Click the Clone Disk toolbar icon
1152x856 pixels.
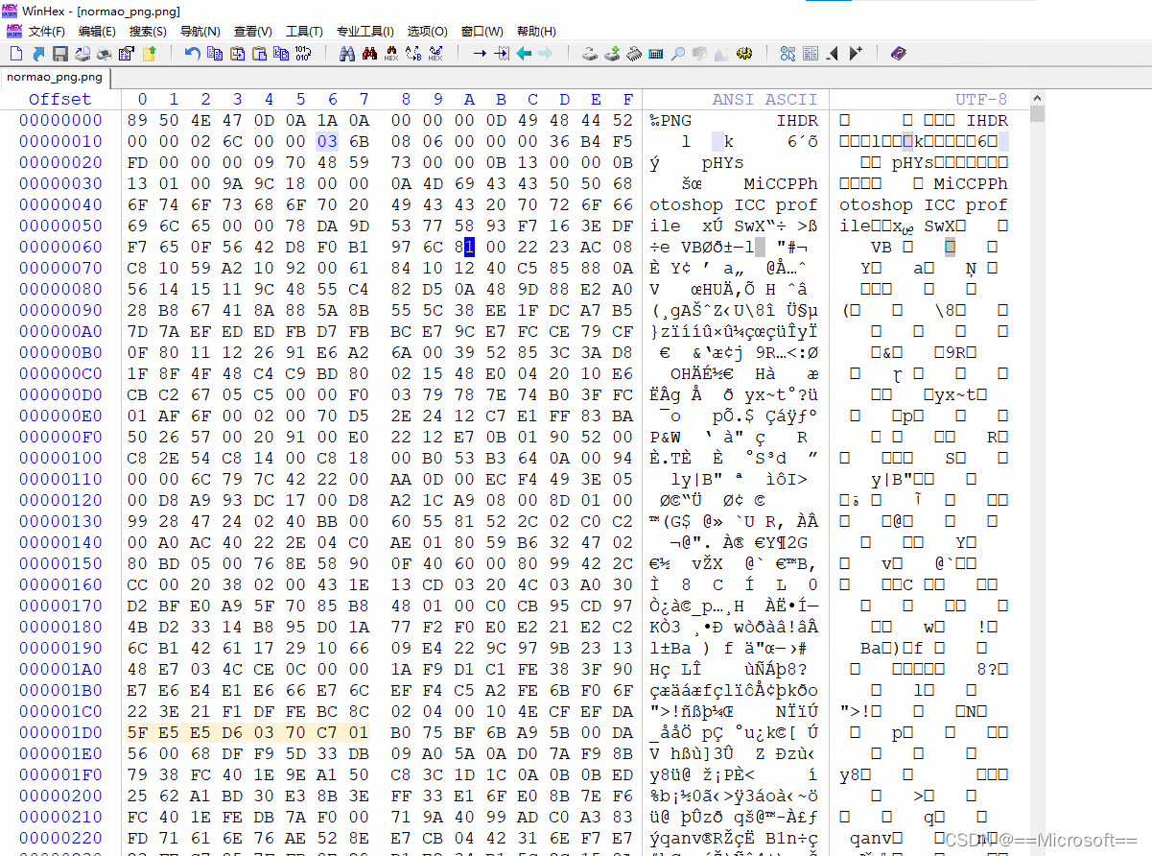612,54
